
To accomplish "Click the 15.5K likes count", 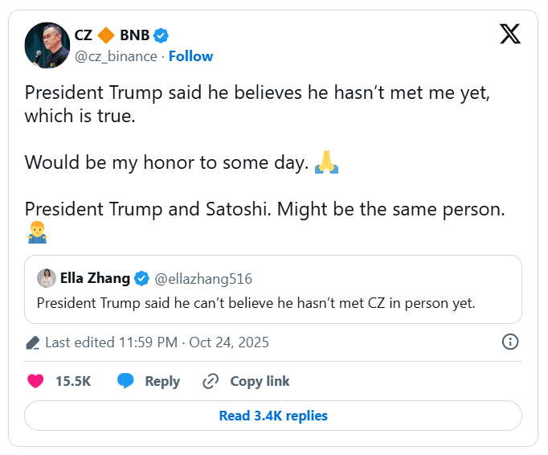I will [73, 381].
